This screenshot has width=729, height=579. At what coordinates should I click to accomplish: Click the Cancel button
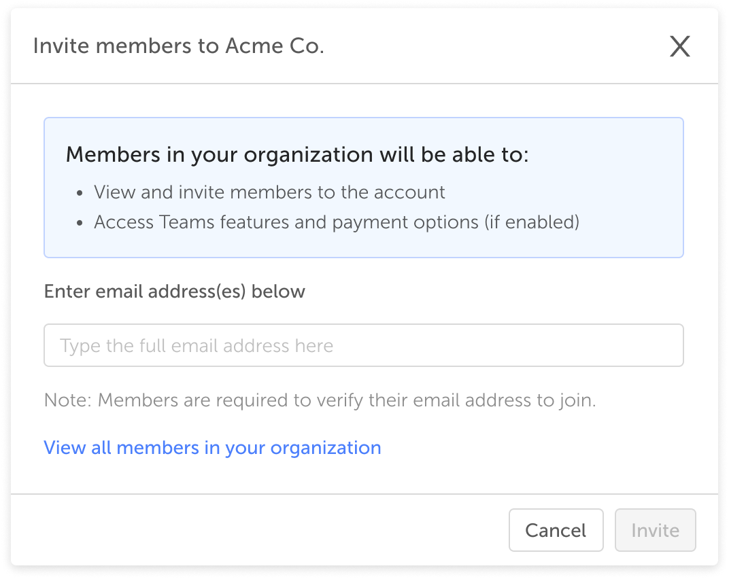point(556,530)
